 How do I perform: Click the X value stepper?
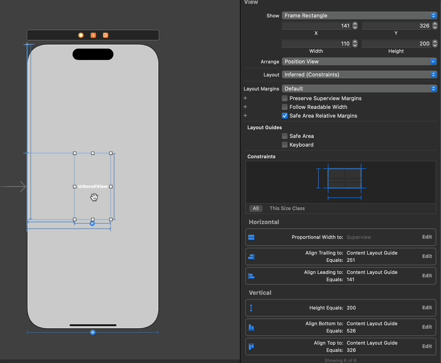point(355,26)
